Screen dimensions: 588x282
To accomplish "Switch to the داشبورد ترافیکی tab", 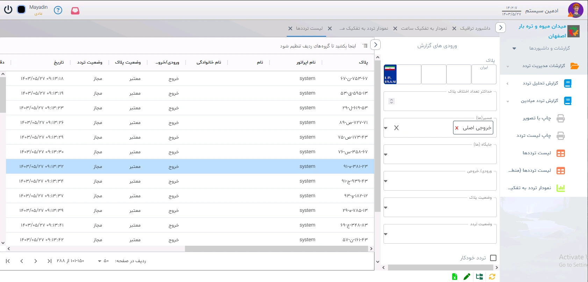I will [475, 28].
